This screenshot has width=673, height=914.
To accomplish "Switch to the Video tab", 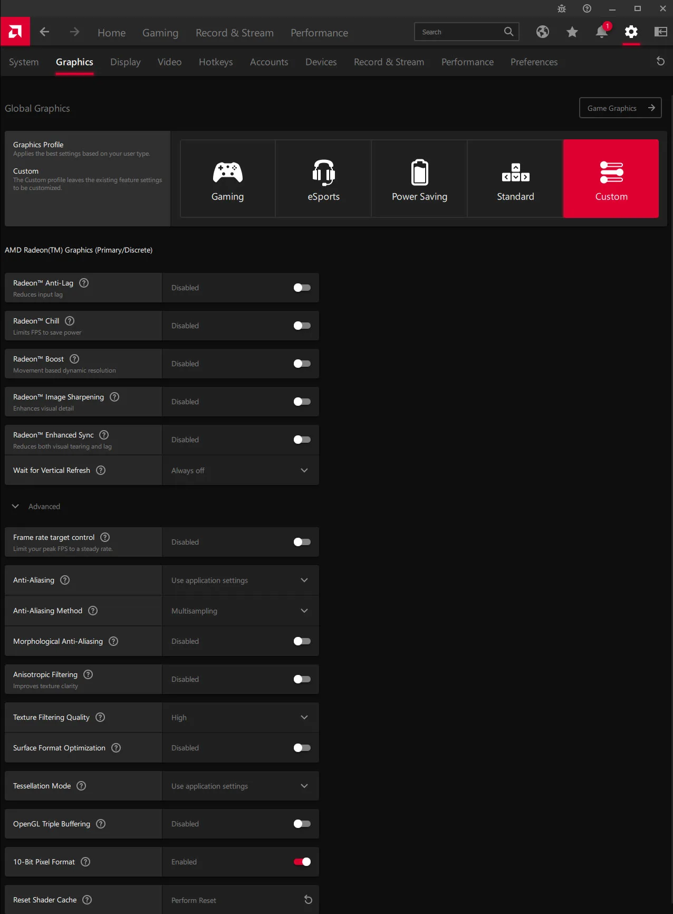I will (x=169, y=62).
